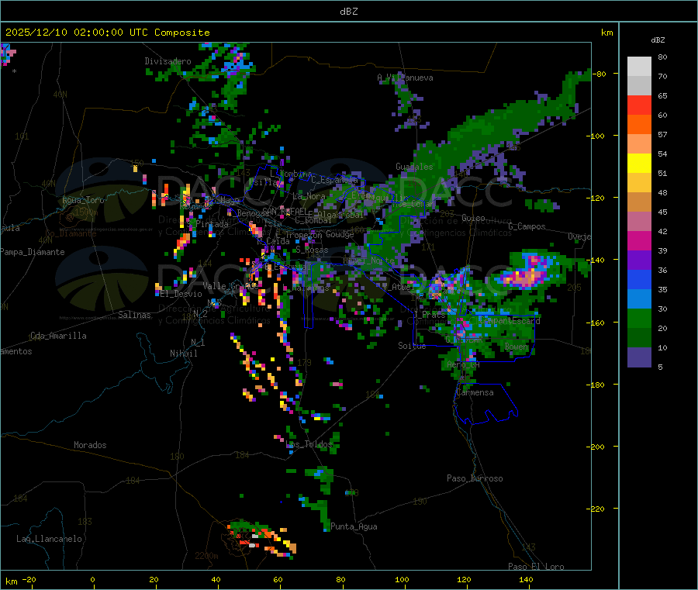
Task: Click the 0 km bottom axis label
Action: 92,579
